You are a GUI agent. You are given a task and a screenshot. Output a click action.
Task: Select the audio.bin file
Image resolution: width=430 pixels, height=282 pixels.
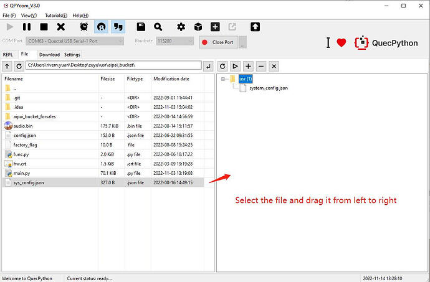103,126
